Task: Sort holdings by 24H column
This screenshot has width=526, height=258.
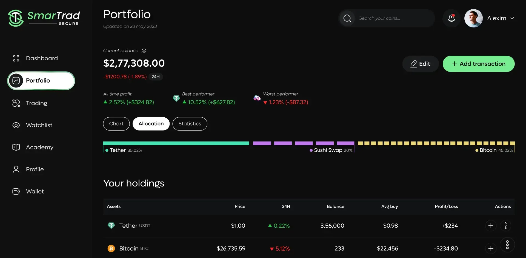Action: point(286,206)
